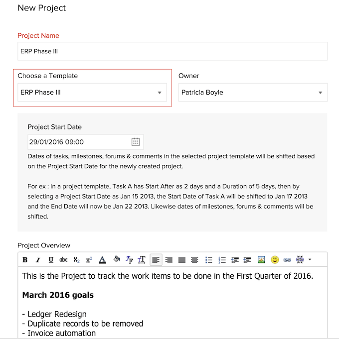The height and width of the screenshot is (339, 339).
Task: Insert a numbered list
Action: 222,260
